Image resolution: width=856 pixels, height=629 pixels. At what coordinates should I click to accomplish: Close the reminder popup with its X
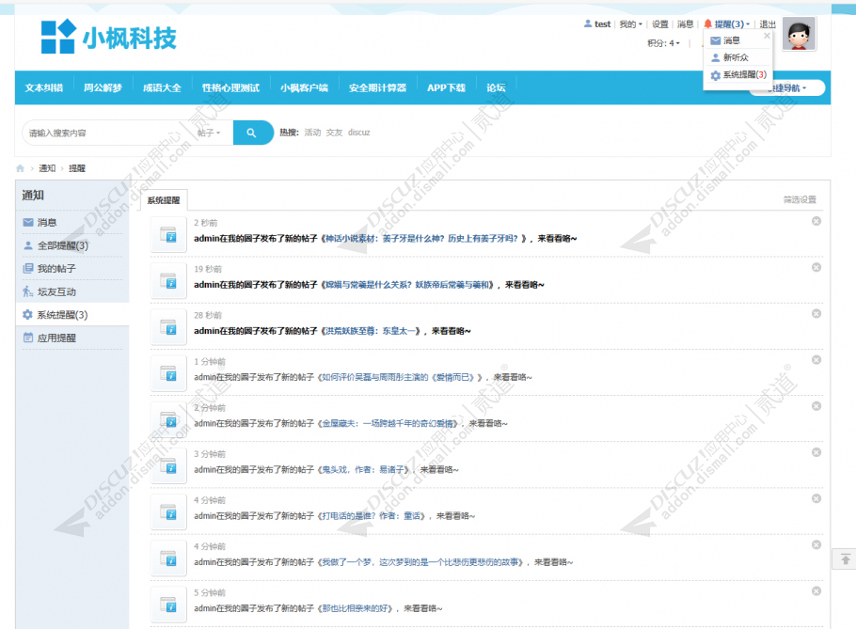767,36
